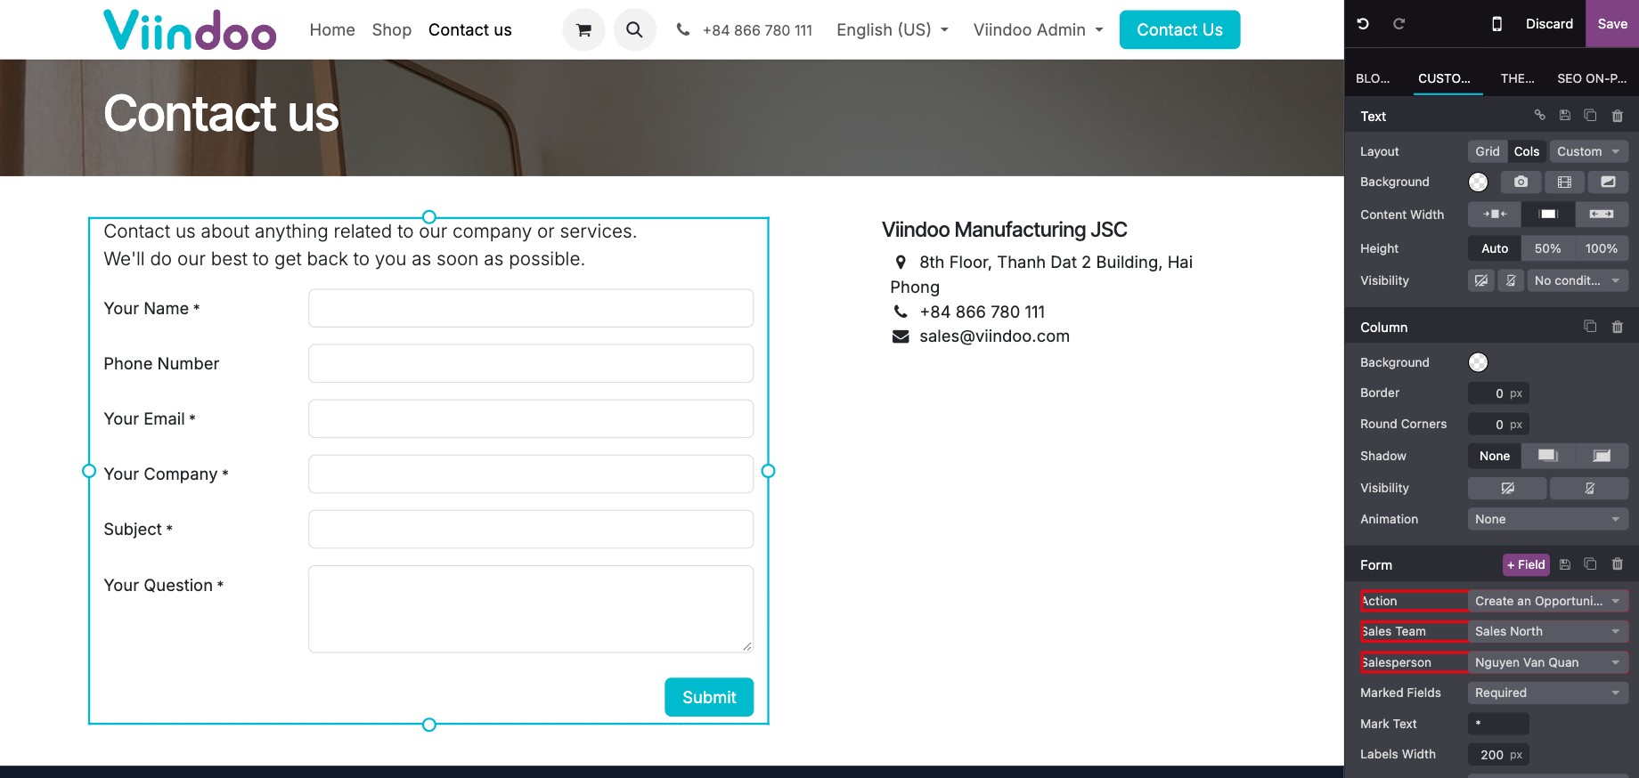Switch to mobile preview
The height and width of the screenshot is (778, 1639).
1496,24
